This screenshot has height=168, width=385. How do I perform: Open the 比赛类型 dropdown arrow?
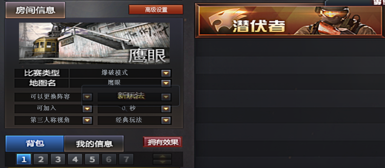pyautogui.click(x=166, y=73)
